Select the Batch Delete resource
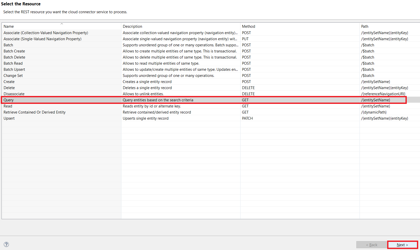The image size is (420, 250). pos(15,57)
